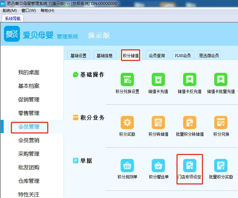
Task: Select 会员管理 in sidebar
Action: click(29, 127)
